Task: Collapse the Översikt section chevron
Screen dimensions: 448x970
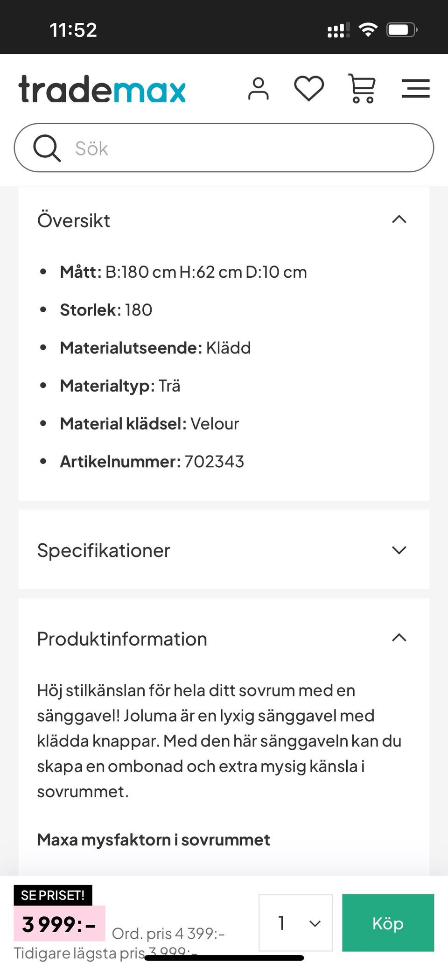Action: (x=399, y=219)
